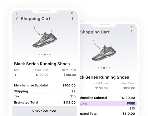The height and width of the screenshot is (116, 148).
Task: Select first carousel dot on right phone
Action: point(99,68)
